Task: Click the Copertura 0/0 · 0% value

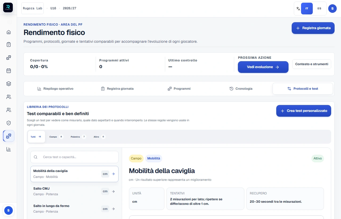Action: pyautogui.click(x=39, y=67)
